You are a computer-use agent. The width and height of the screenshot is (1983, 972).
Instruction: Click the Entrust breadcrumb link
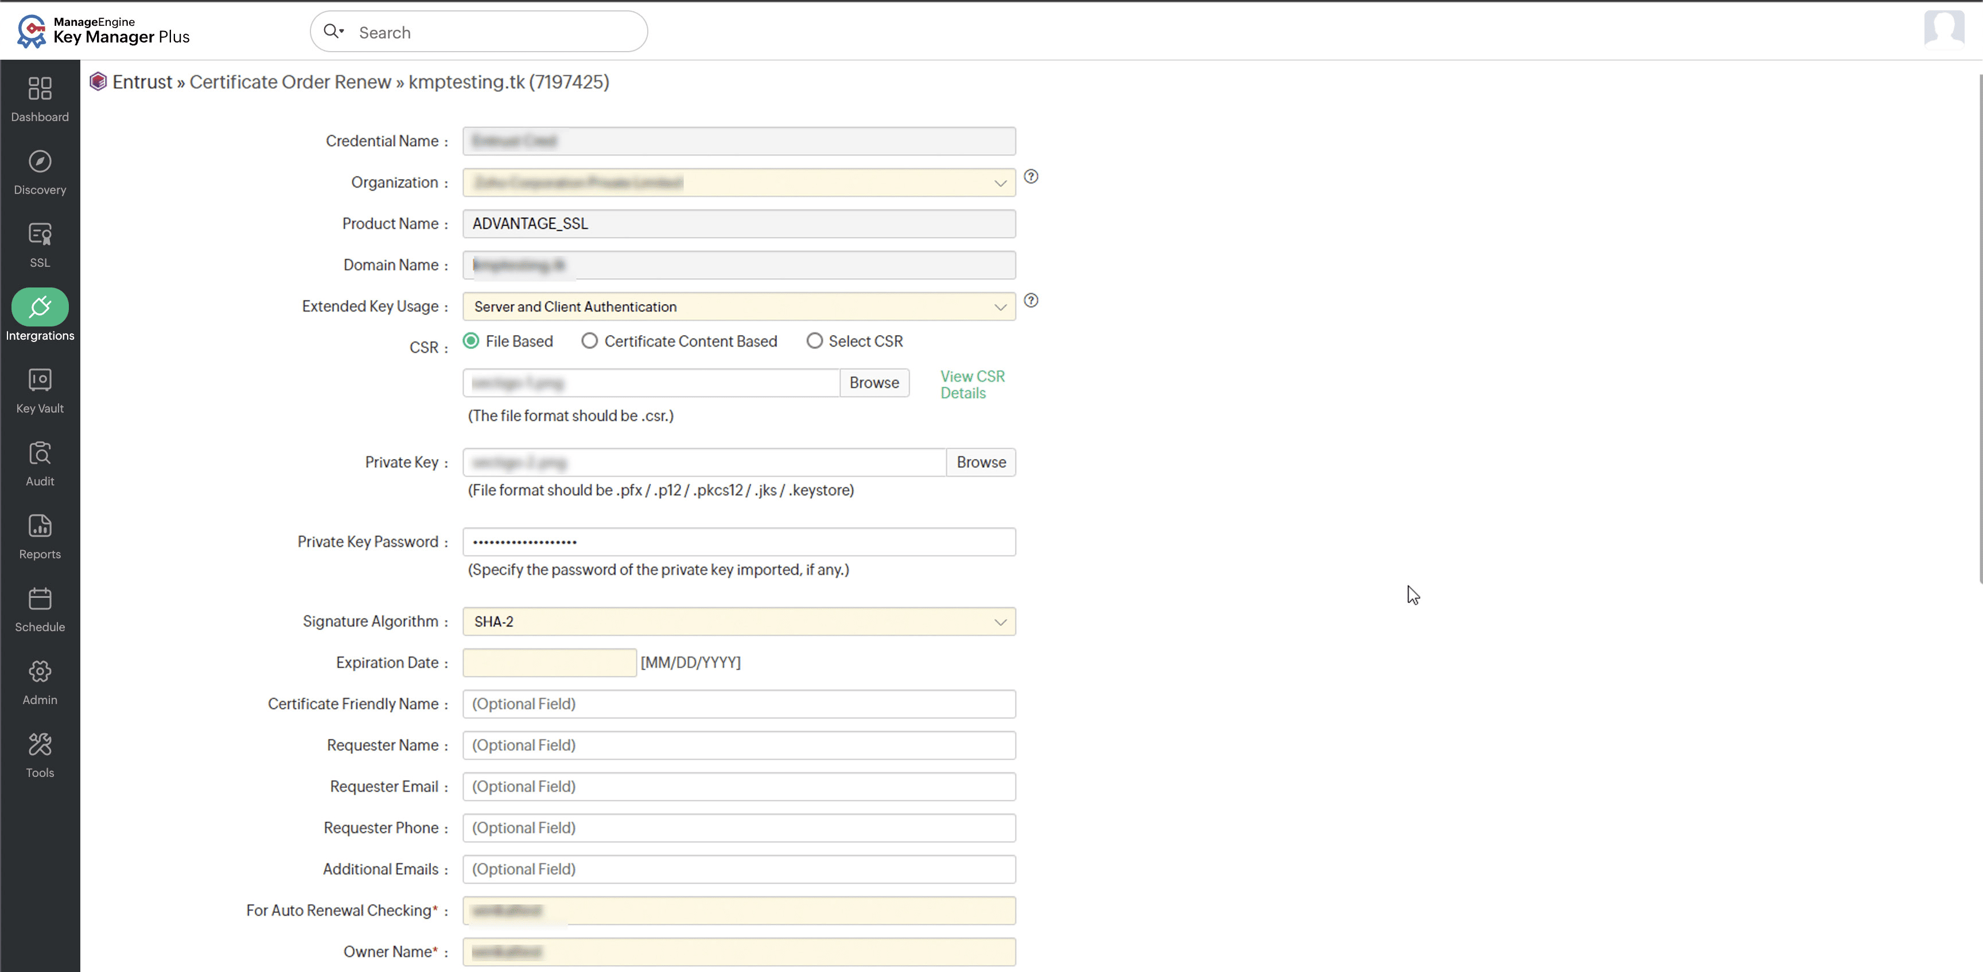142,83
